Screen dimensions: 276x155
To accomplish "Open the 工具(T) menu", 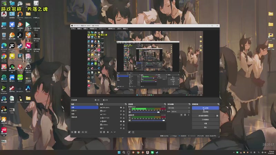I will (x=119, y=29).
